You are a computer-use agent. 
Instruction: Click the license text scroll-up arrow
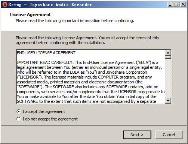(168, 53)
